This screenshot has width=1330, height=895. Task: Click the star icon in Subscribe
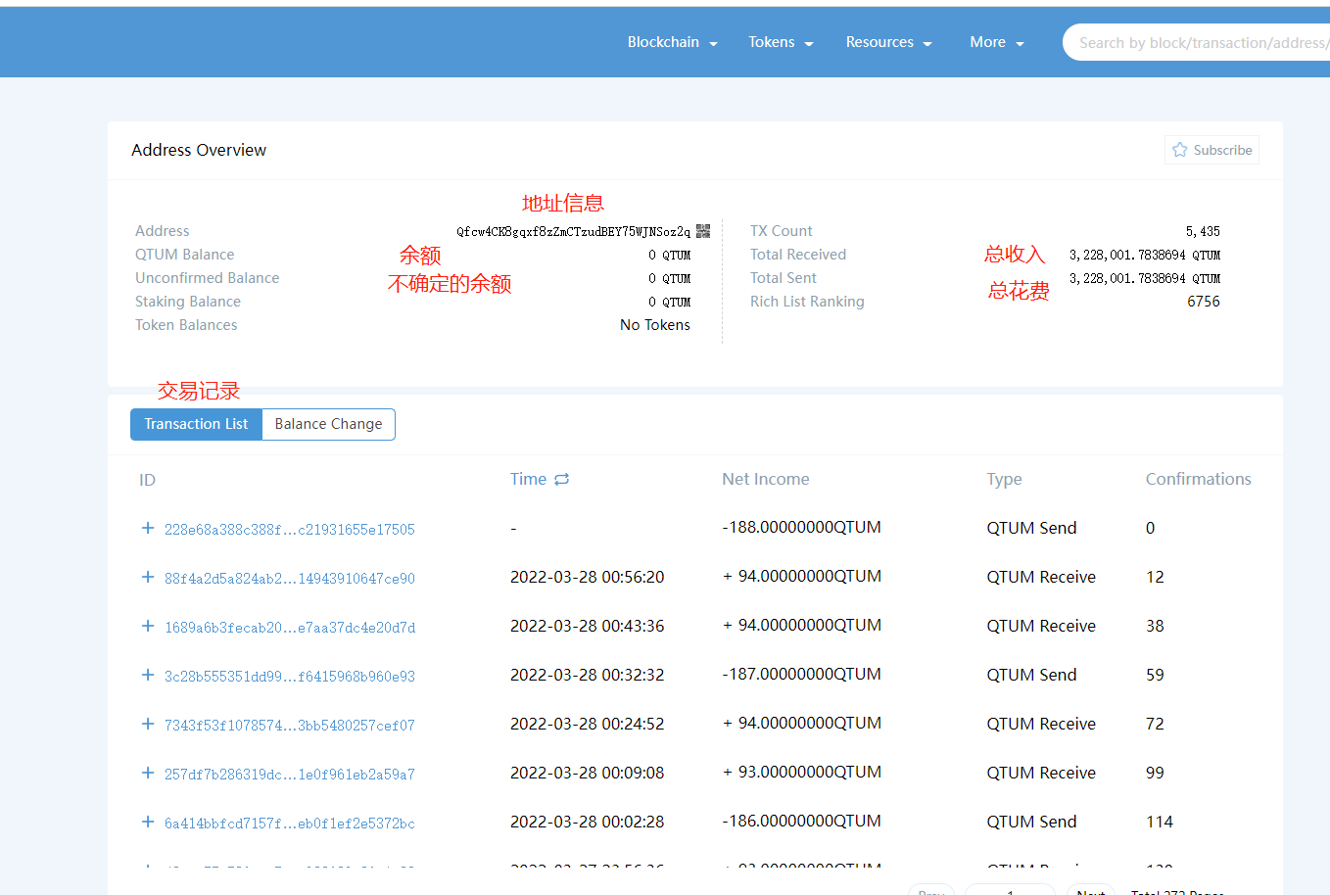coord(1179,150)
